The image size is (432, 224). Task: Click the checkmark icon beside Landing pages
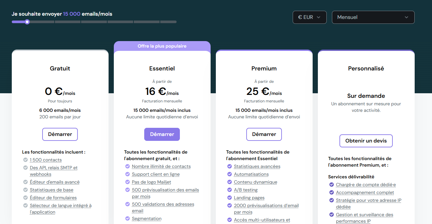[230, 198]
